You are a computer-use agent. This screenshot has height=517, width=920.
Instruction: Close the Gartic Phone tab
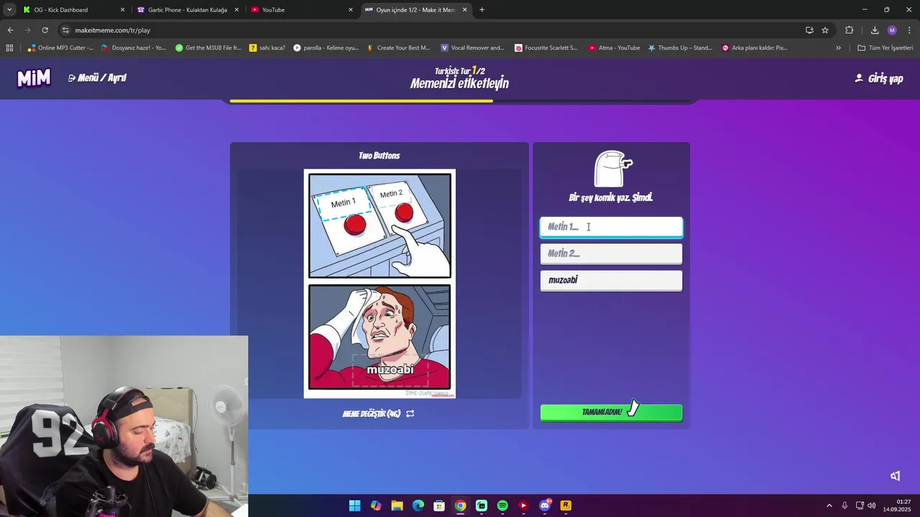click(x=236, y=10)
